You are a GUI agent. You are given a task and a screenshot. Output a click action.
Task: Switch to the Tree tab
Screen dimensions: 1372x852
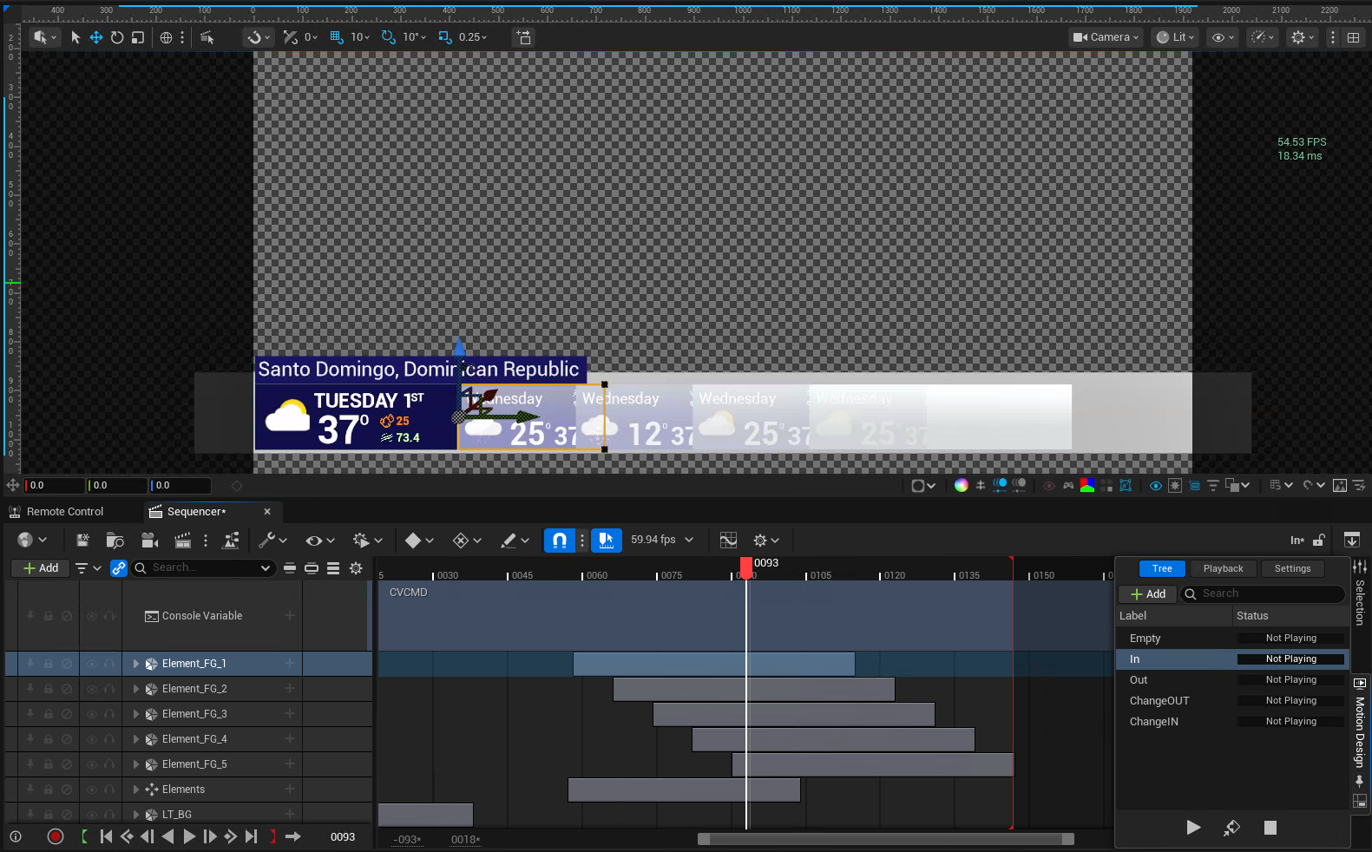coord(1162,569)
